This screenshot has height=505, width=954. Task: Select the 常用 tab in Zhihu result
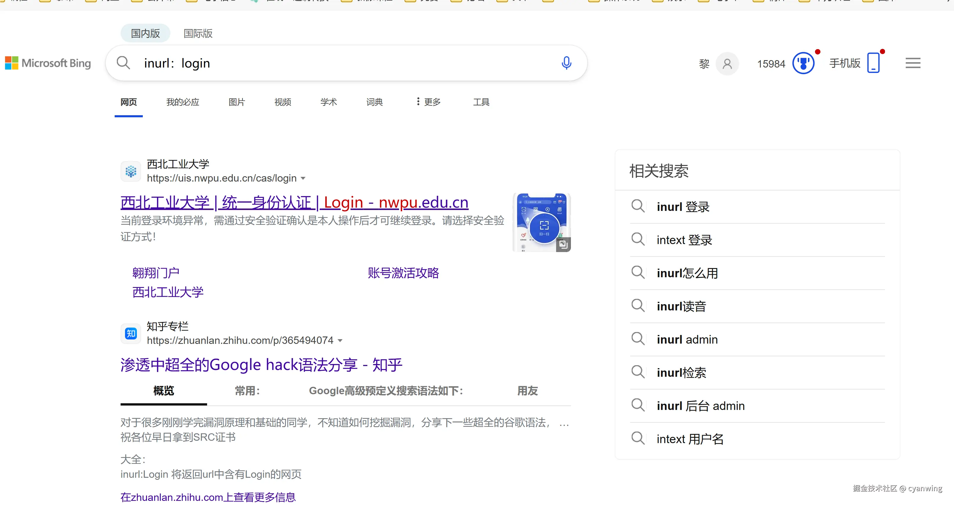[247, 391]
